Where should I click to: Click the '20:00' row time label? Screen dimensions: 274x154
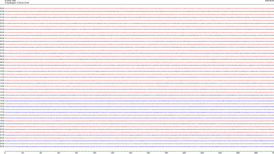click(x=2, y=126)
